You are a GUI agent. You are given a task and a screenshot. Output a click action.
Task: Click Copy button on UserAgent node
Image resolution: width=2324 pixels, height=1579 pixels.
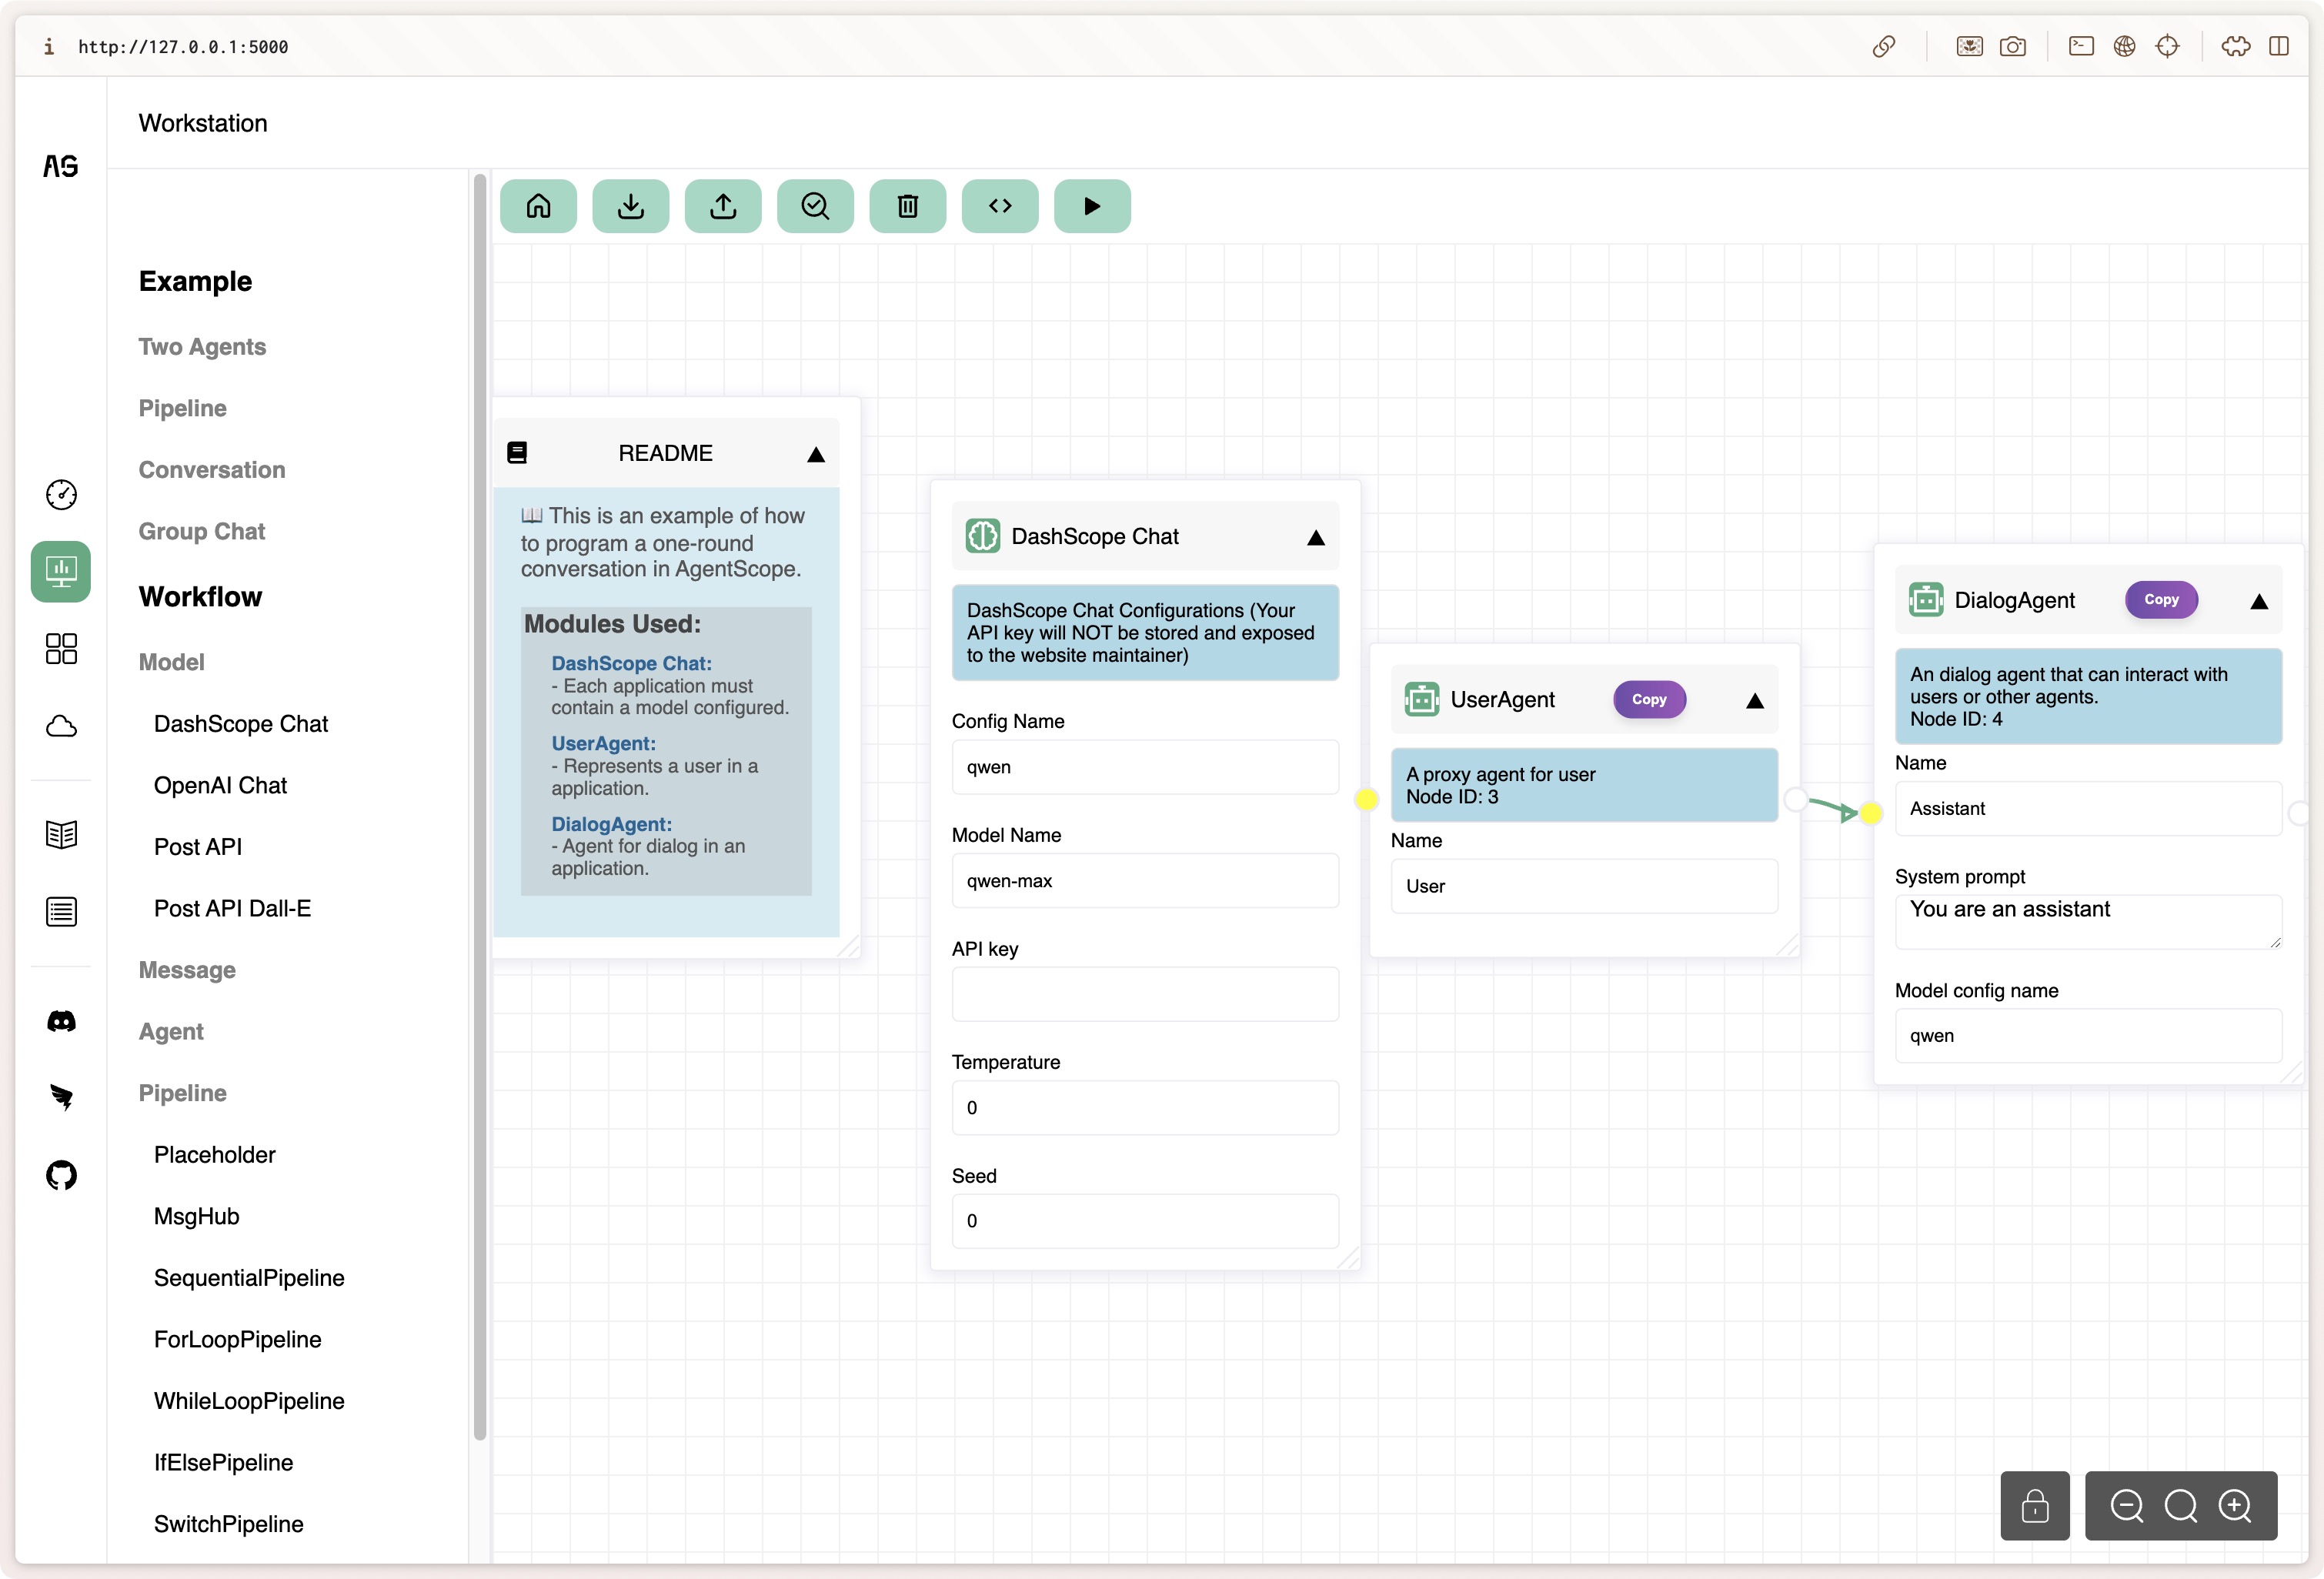(1648, 700)
